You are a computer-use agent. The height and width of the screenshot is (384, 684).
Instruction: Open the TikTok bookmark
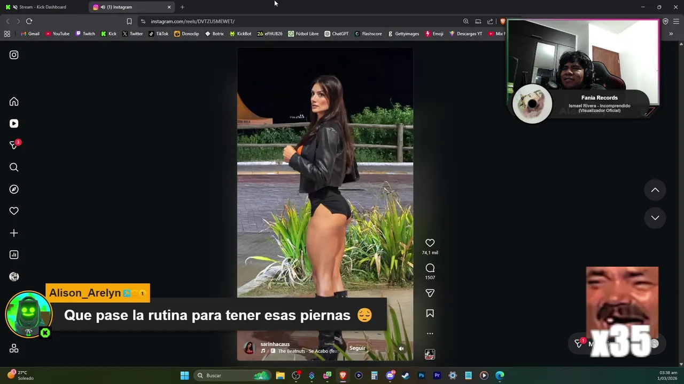click(159, 34)
